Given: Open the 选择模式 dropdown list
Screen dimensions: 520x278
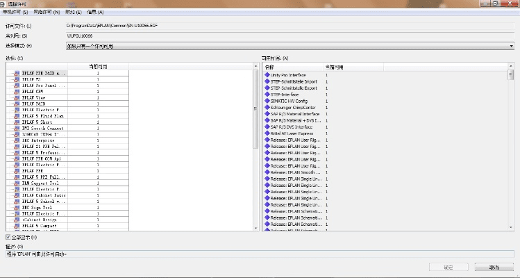Looking at the screenshot, I should [x=511, y=46].
